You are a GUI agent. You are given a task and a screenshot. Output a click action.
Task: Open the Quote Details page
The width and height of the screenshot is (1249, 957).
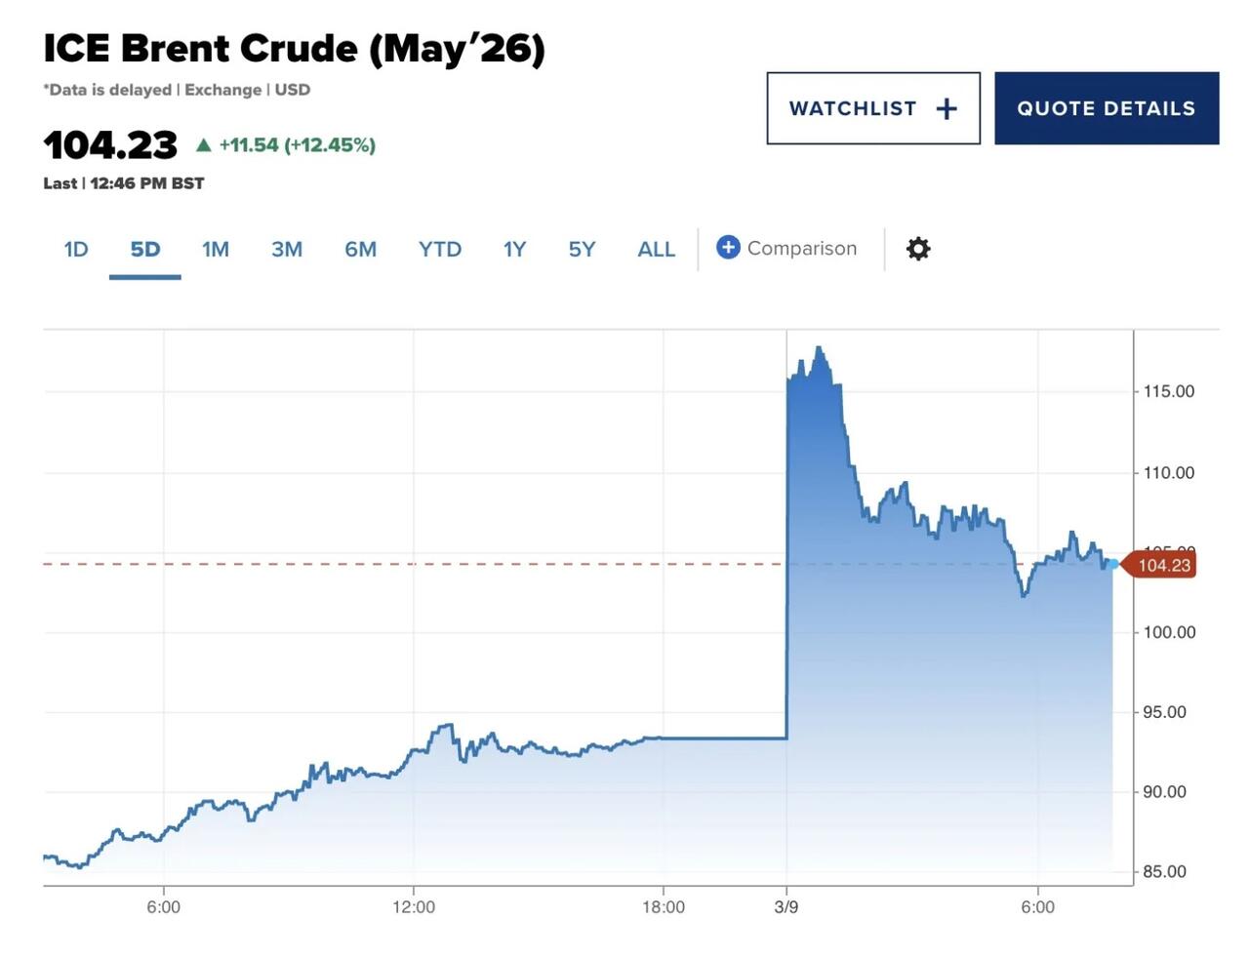click(1107, 108)
